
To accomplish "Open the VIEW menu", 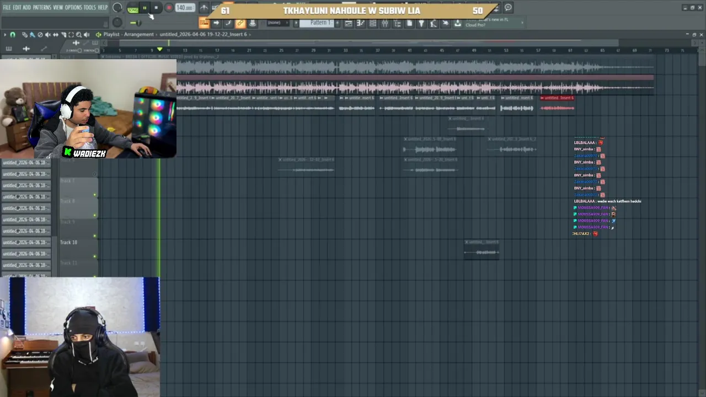I will [58, 8].
